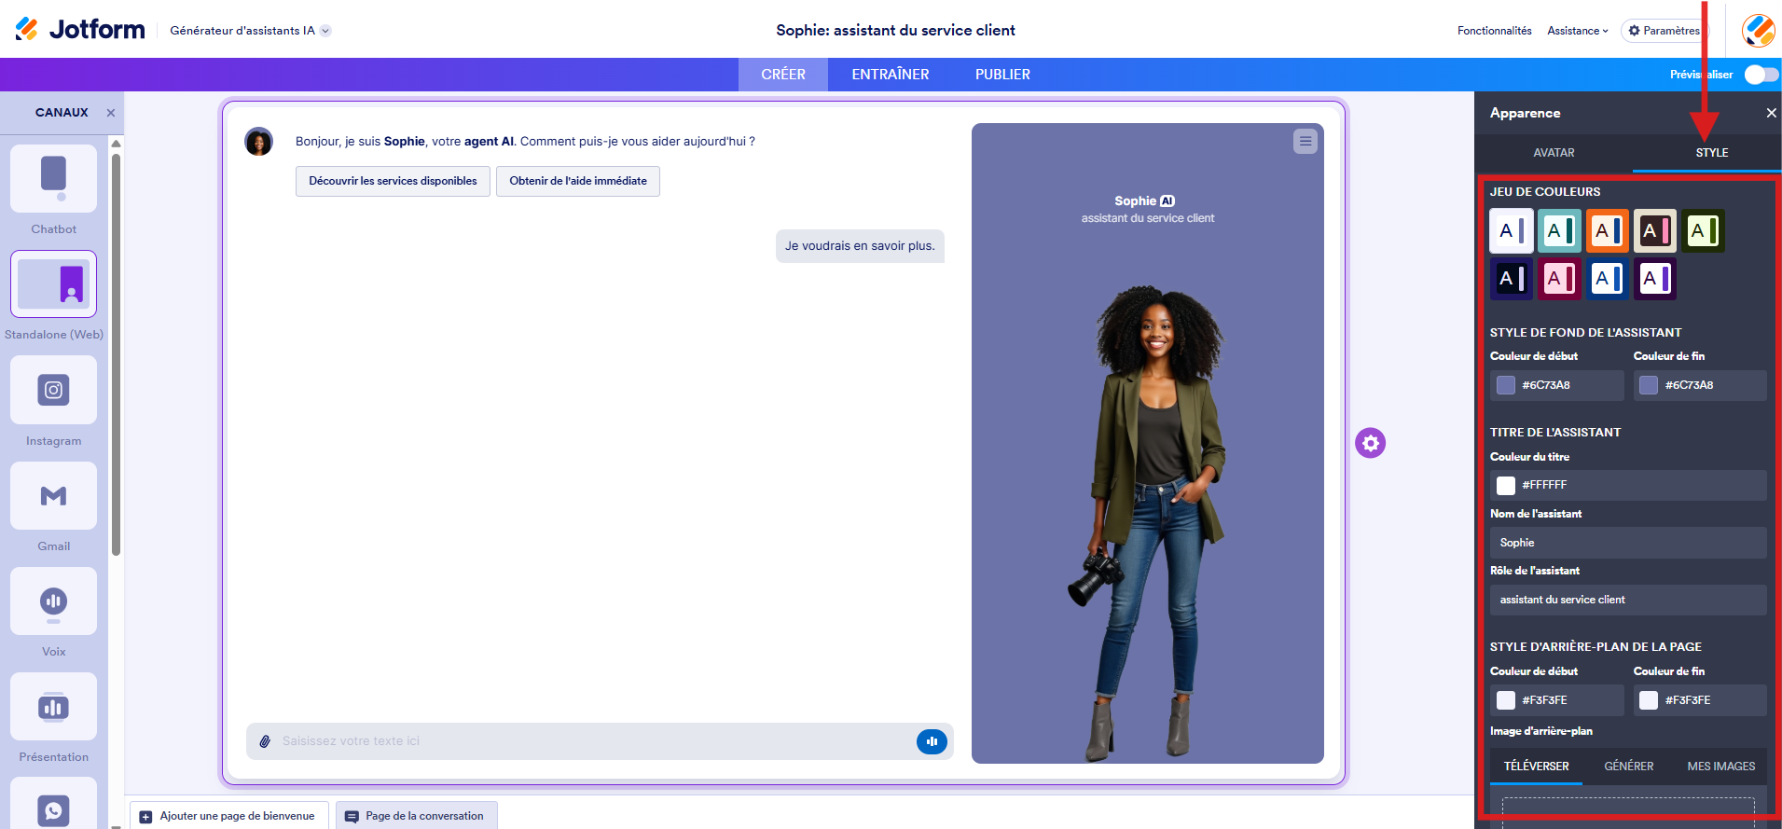Click Ajouter une page de bienvenue
Viewport: 1782px width, 829px height.
228,816
